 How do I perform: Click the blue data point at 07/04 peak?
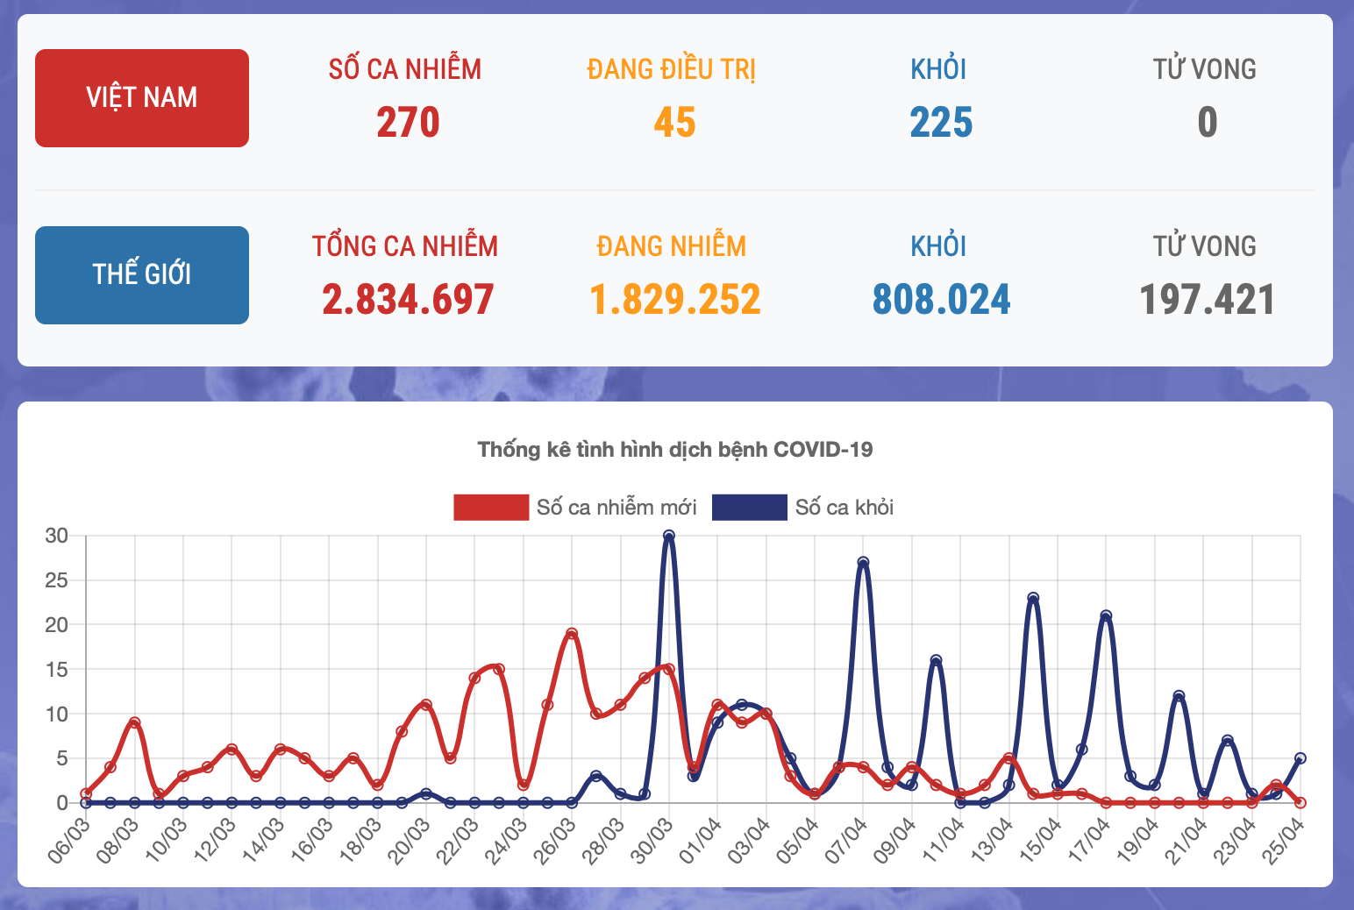(x=863, y=562)
